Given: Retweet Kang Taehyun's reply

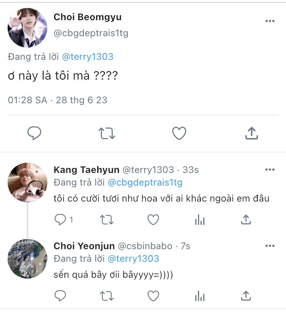Looking at the screenshot, I should [x=106, y=219].
